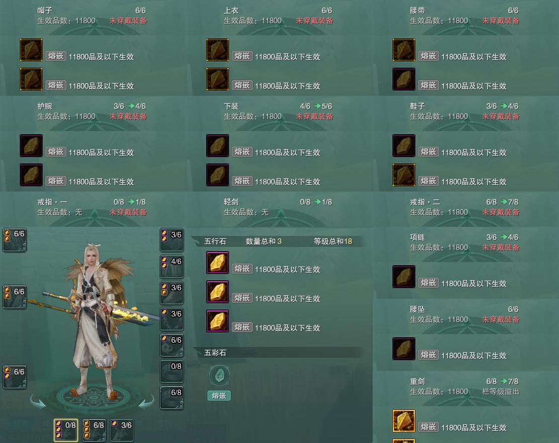Click the gem icon under 项链
The image size is (559, 443).
tap(403, 277)
